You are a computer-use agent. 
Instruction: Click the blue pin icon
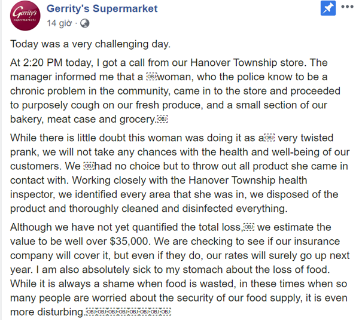[328, 9]
